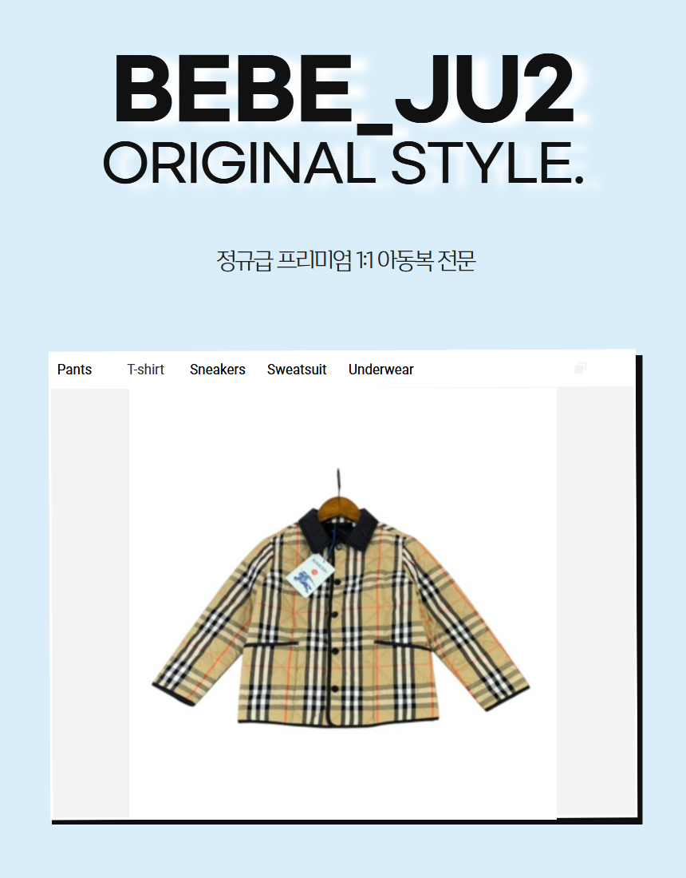Select the Sneakers category tab
This screenshot has width=686, height=878.
click(218, 370)
